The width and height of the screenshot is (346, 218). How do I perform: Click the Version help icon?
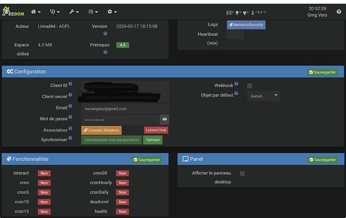click(x=105, y=34)
